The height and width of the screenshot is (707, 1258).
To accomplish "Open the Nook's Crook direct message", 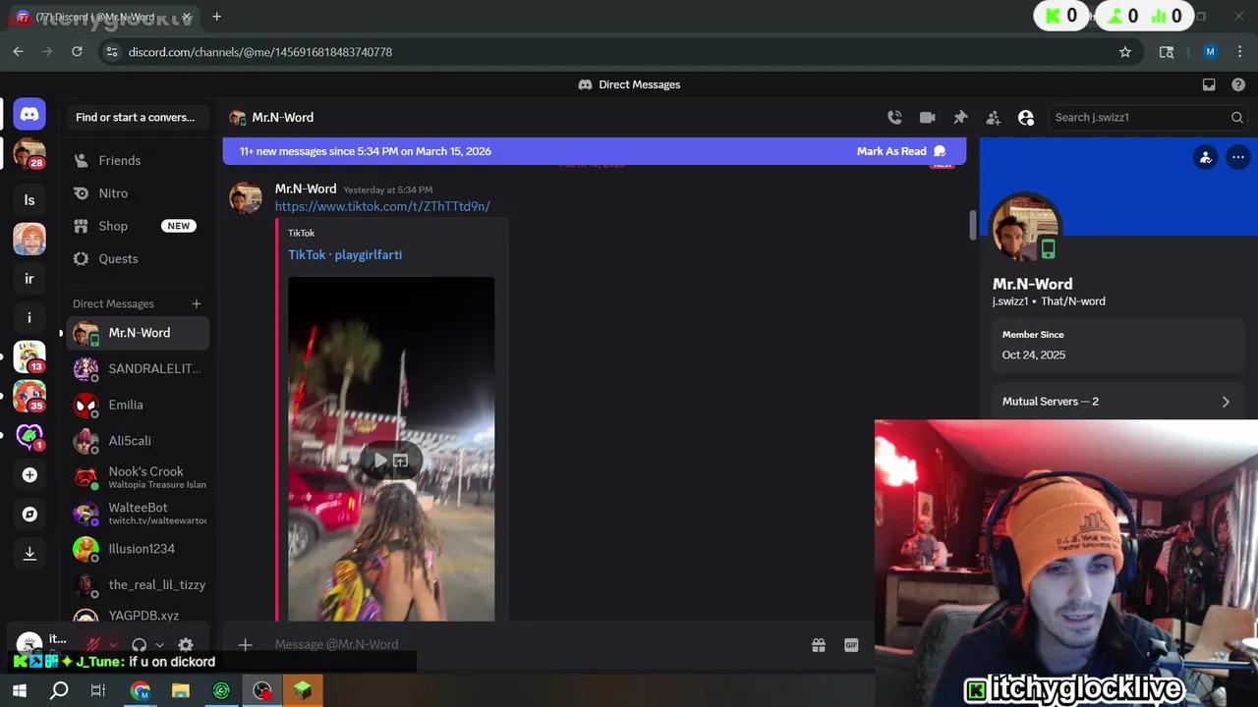I will [138, 477].
